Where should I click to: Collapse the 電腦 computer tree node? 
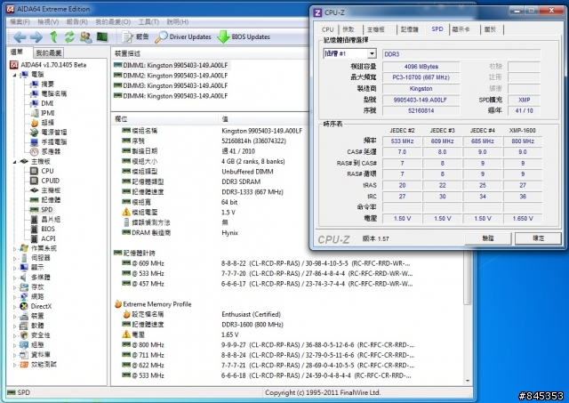tap(15, 75)
